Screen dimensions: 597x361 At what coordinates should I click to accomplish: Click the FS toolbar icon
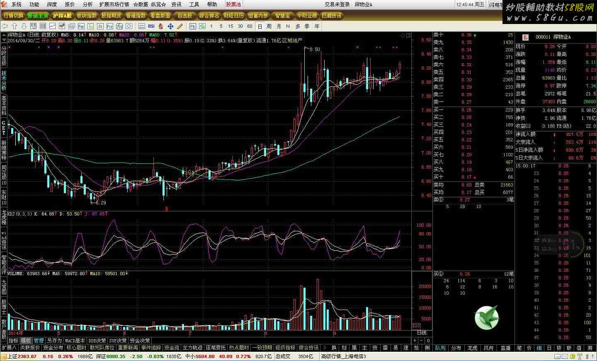click(x=192, y=26)
